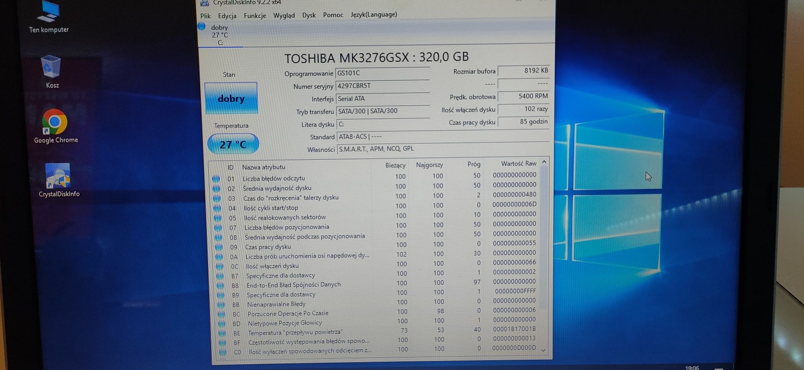804x370 pixels.
Task: Click the Wartość Raw column header
Action: 519,163
